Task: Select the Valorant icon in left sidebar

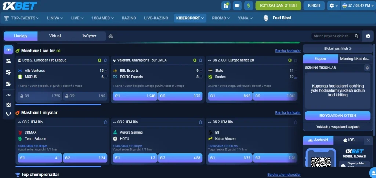Action: click(8, 114)
